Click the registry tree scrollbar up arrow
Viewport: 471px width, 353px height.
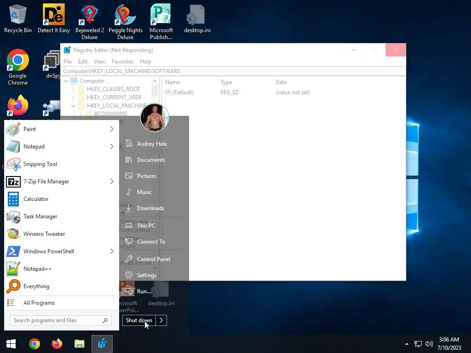click(x=155, y=81)
